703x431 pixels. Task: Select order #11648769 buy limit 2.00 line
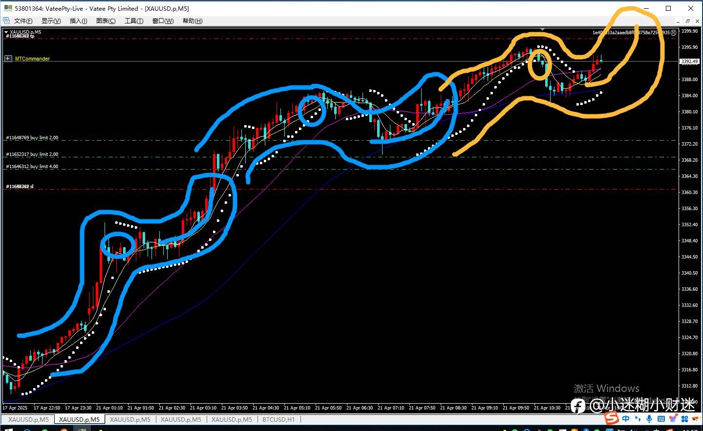click(x=32, y=138)
